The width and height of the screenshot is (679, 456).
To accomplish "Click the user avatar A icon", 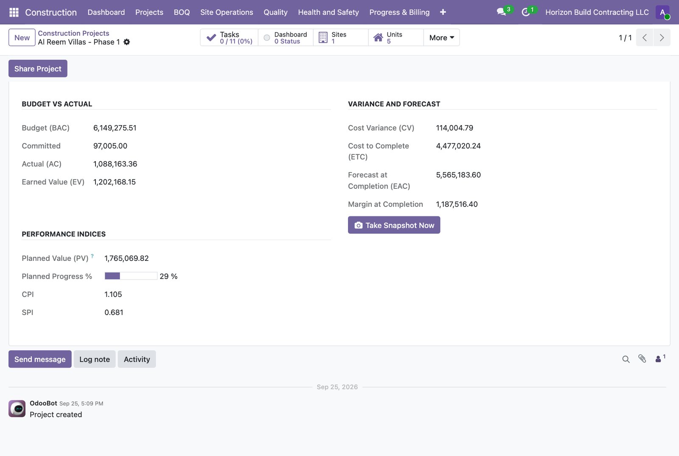I will pos(662,12).
